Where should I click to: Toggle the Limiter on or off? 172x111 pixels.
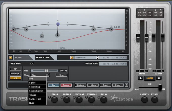pyautogui.click(x=150, y=78)
